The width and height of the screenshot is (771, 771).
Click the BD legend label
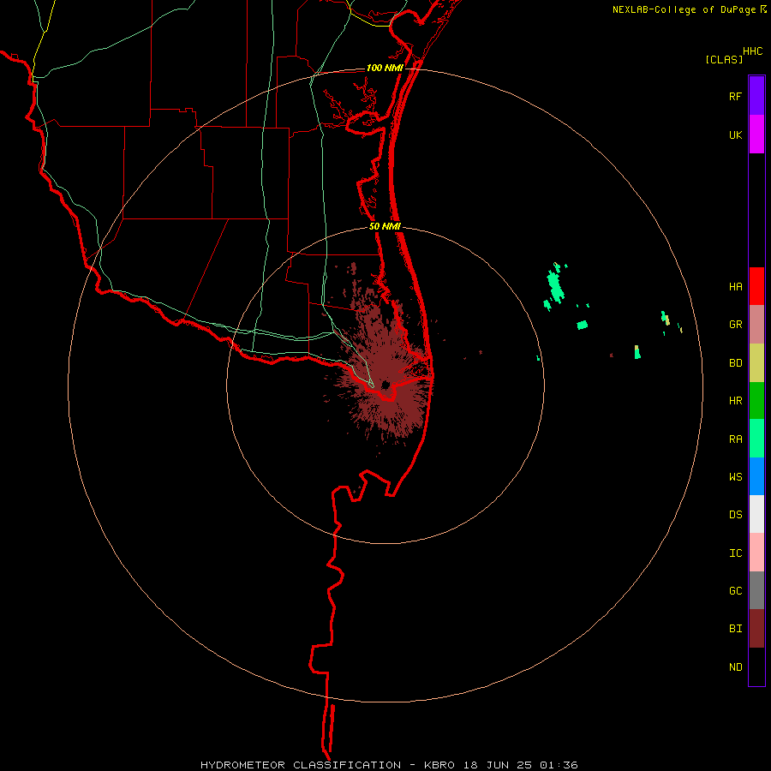(x=735, y=363)
